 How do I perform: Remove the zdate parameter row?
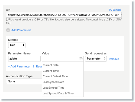tap(114, 59)
